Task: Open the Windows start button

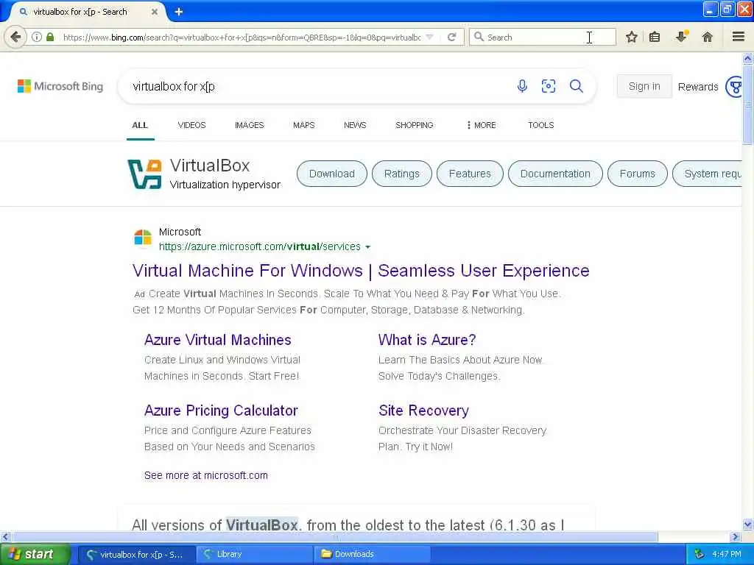Action: tap(35, 554)
